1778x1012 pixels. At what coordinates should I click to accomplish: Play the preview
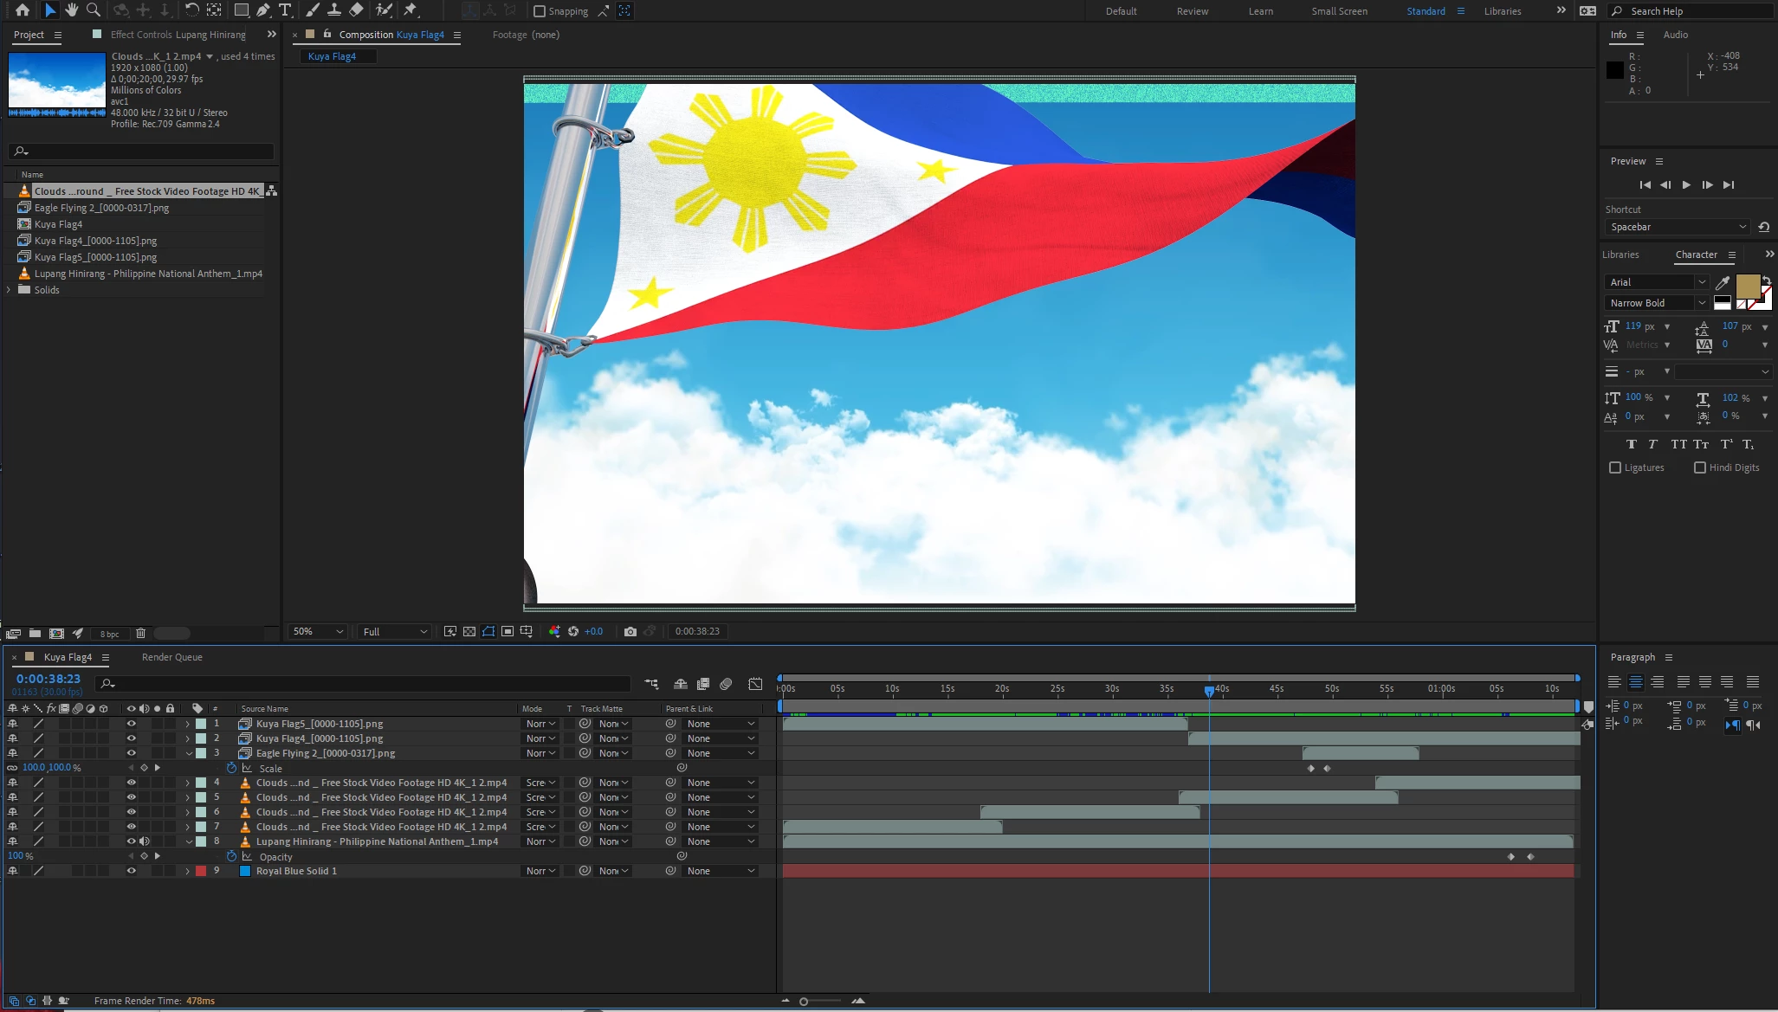coord(1686,185)
